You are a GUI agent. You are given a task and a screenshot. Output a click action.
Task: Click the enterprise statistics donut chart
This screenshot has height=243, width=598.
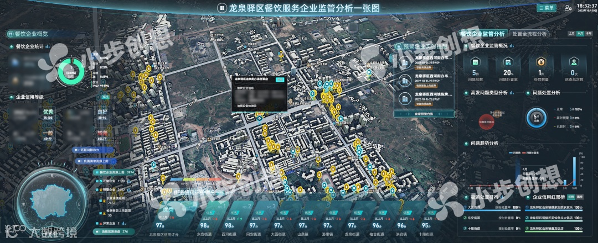pos(70,71)
